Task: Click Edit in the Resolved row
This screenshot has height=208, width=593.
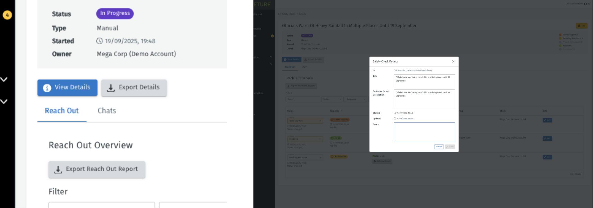Action: pos(547,139)
